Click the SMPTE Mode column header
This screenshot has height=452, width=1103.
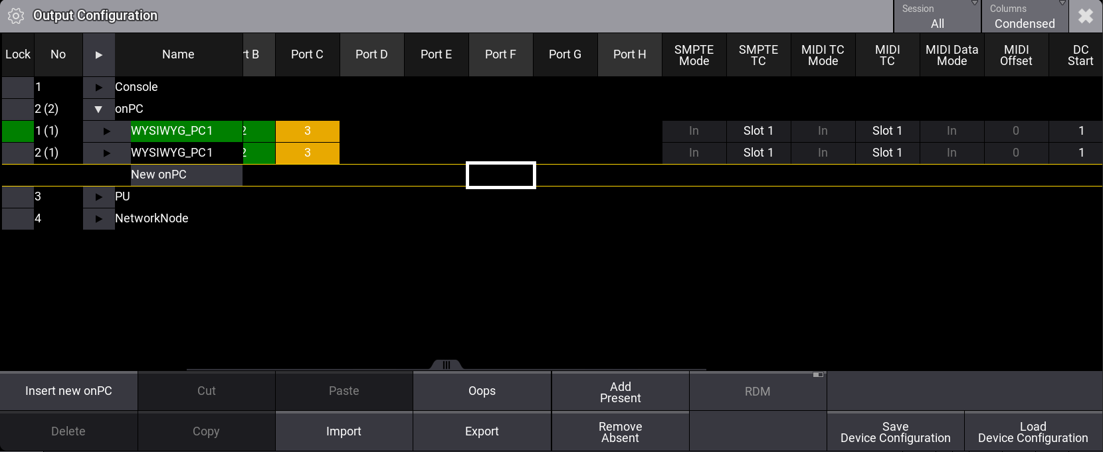694,54
